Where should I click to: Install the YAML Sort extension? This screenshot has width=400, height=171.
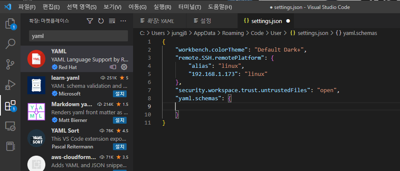[x=120, y=147]
